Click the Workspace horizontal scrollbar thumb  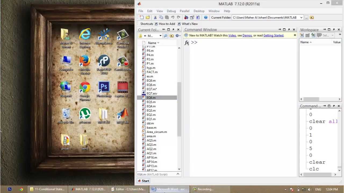(x=311, y=99)
